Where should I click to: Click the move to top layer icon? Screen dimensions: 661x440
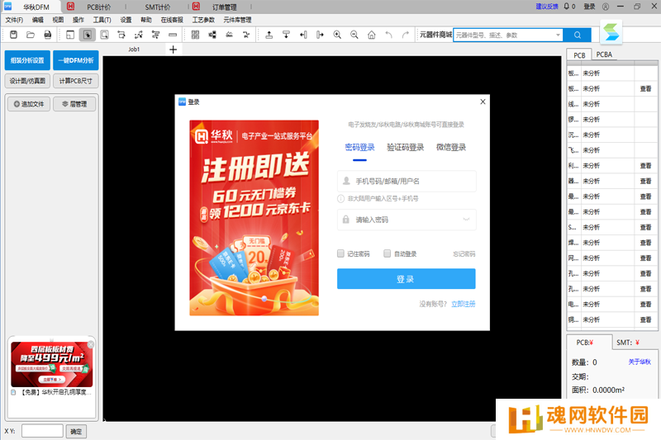coord(269,35)
